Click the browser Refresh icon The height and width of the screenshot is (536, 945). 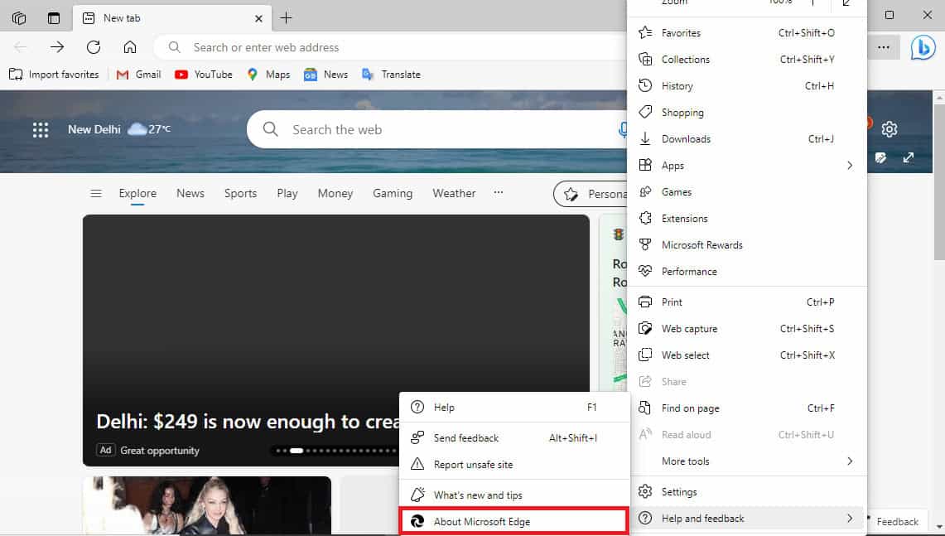94,47
